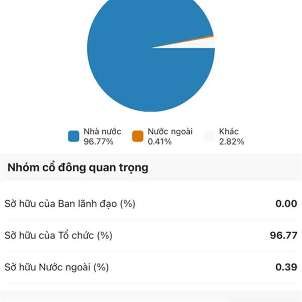Click the 0.39 foreign ownership value
302x302 pixels.
click(x=286, y=267)
